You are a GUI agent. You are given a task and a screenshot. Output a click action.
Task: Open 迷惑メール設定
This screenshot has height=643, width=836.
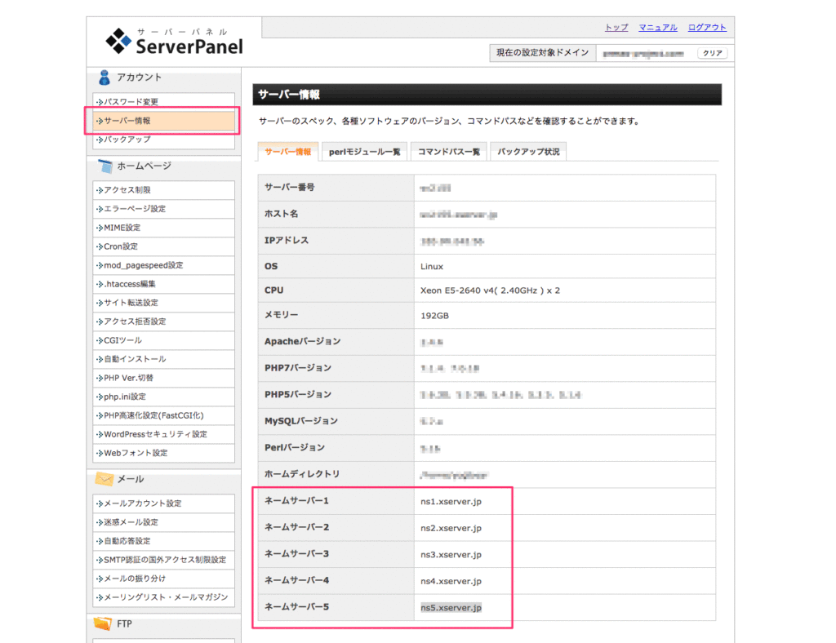163,522
